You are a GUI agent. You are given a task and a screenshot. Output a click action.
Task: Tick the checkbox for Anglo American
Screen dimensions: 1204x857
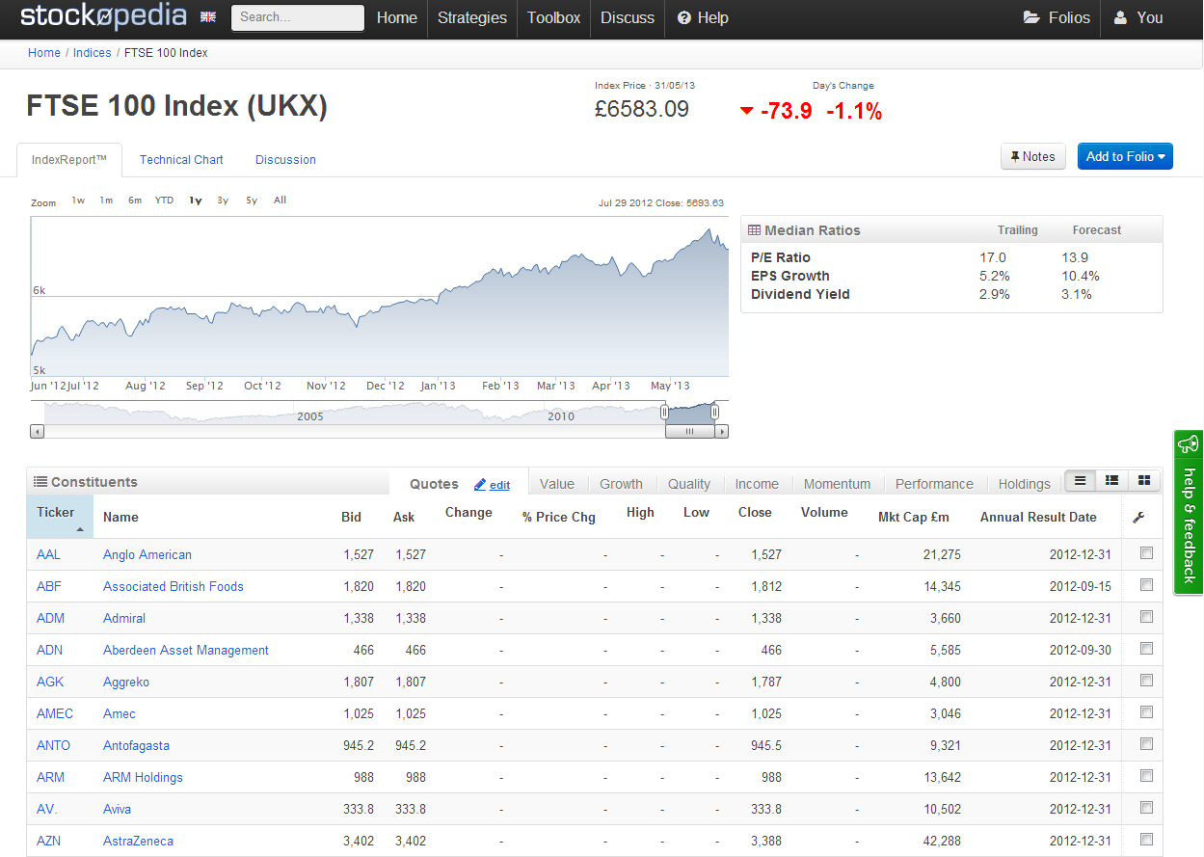click(1146, 553)
